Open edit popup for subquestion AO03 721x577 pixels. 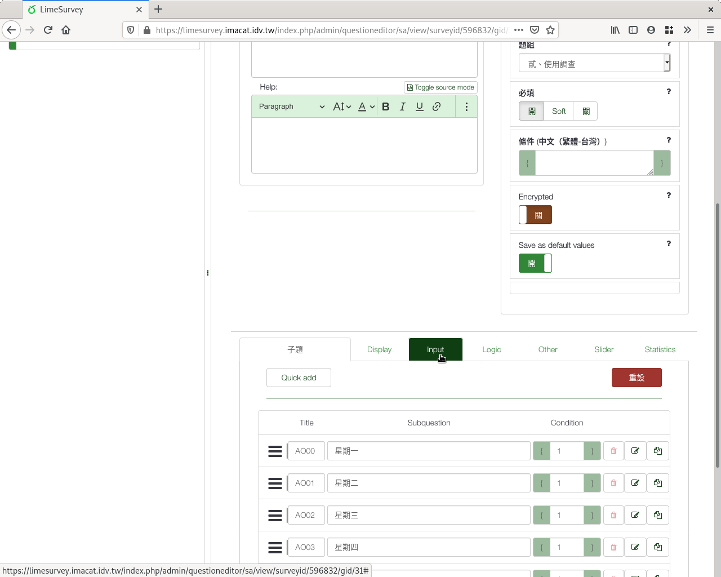pos(635,547)
